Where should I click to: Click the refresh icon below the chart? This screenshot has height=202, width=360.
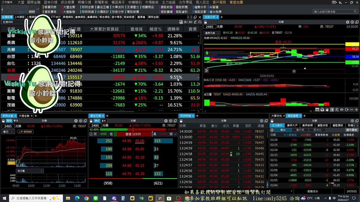coord(346,110)
